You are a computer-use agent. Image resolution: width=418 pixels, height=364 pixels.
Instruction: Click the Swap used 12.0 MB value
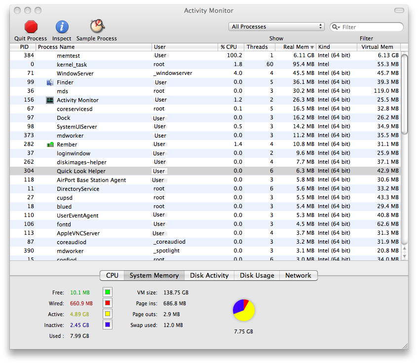[x=173, y=325]
